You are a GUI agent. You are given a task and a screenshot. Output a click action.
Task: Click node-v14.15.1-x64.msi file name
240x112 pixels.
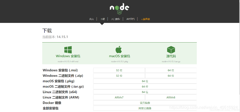tap(68, 61)
